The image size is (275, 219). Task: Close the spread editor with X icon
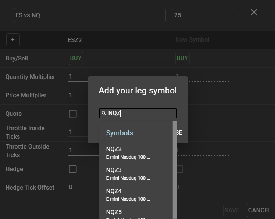coord(254,12)
